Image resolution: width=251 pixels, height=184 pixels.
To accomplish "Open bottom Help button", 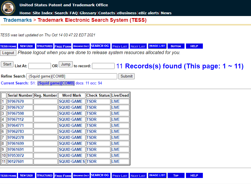I will 194,175.
